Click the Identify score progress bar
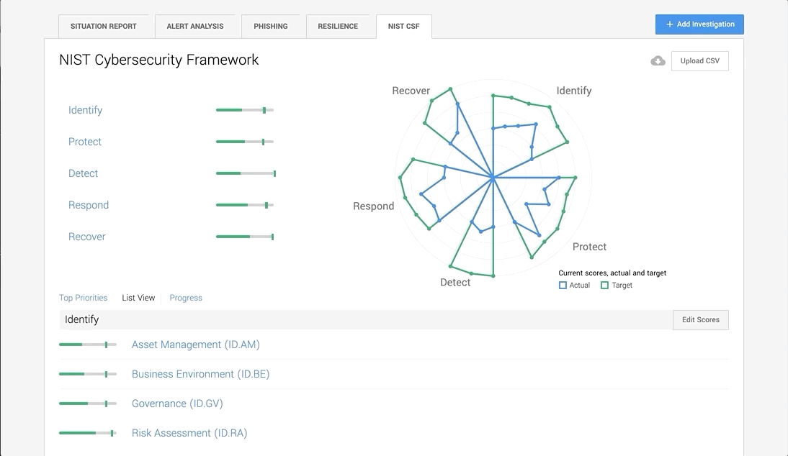 pos(245,110)
